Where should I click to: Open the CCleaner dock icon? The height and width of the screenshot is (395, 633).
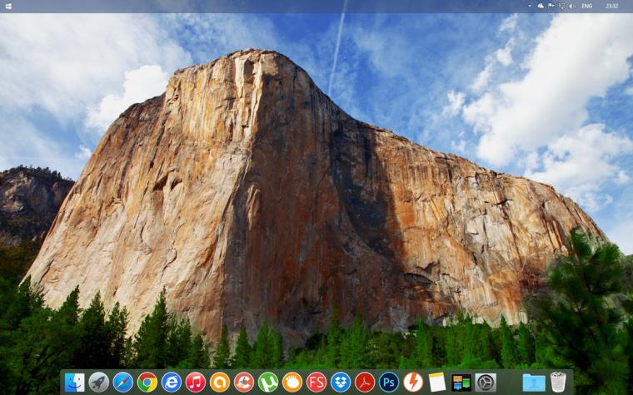click(244, 382)
